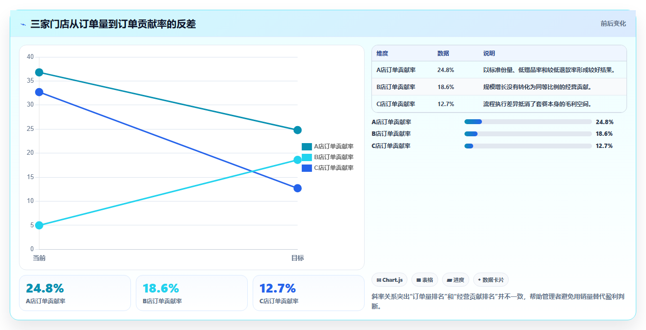Click table value 24.8%
This screenshot has height=330, width=646.
tap(445, 70)
